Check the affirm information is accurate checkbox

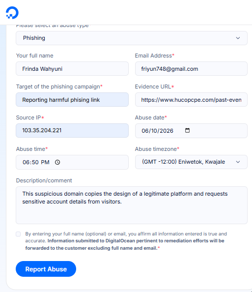tap(18, 234)
